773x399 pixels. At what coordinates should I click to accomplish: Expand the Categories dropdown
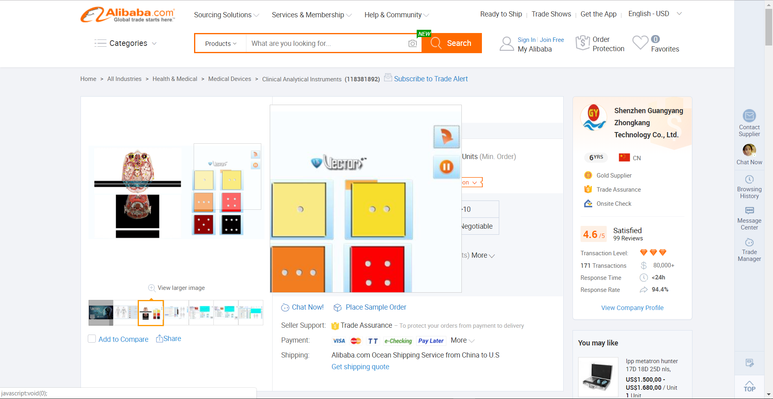pos(126,43)
